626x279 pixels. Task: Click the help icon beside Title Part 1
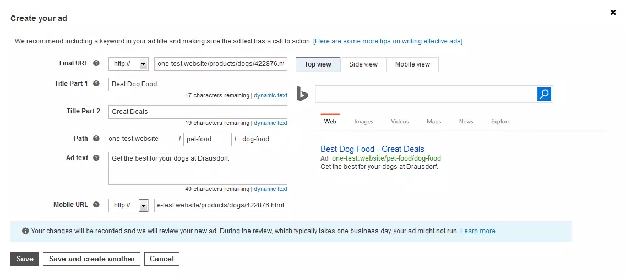[96, 84]
